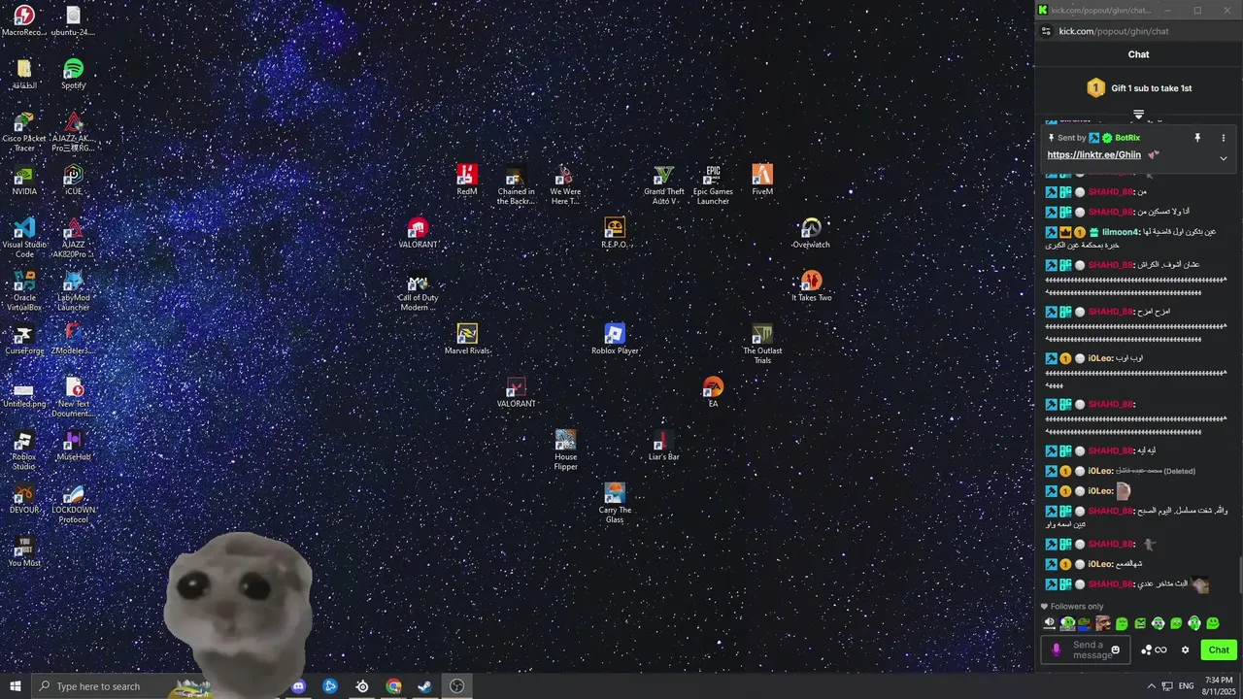This screenshot has height=699, width=1243.
Task: Show hidden system tray icons
Action: click(1152, 686)
